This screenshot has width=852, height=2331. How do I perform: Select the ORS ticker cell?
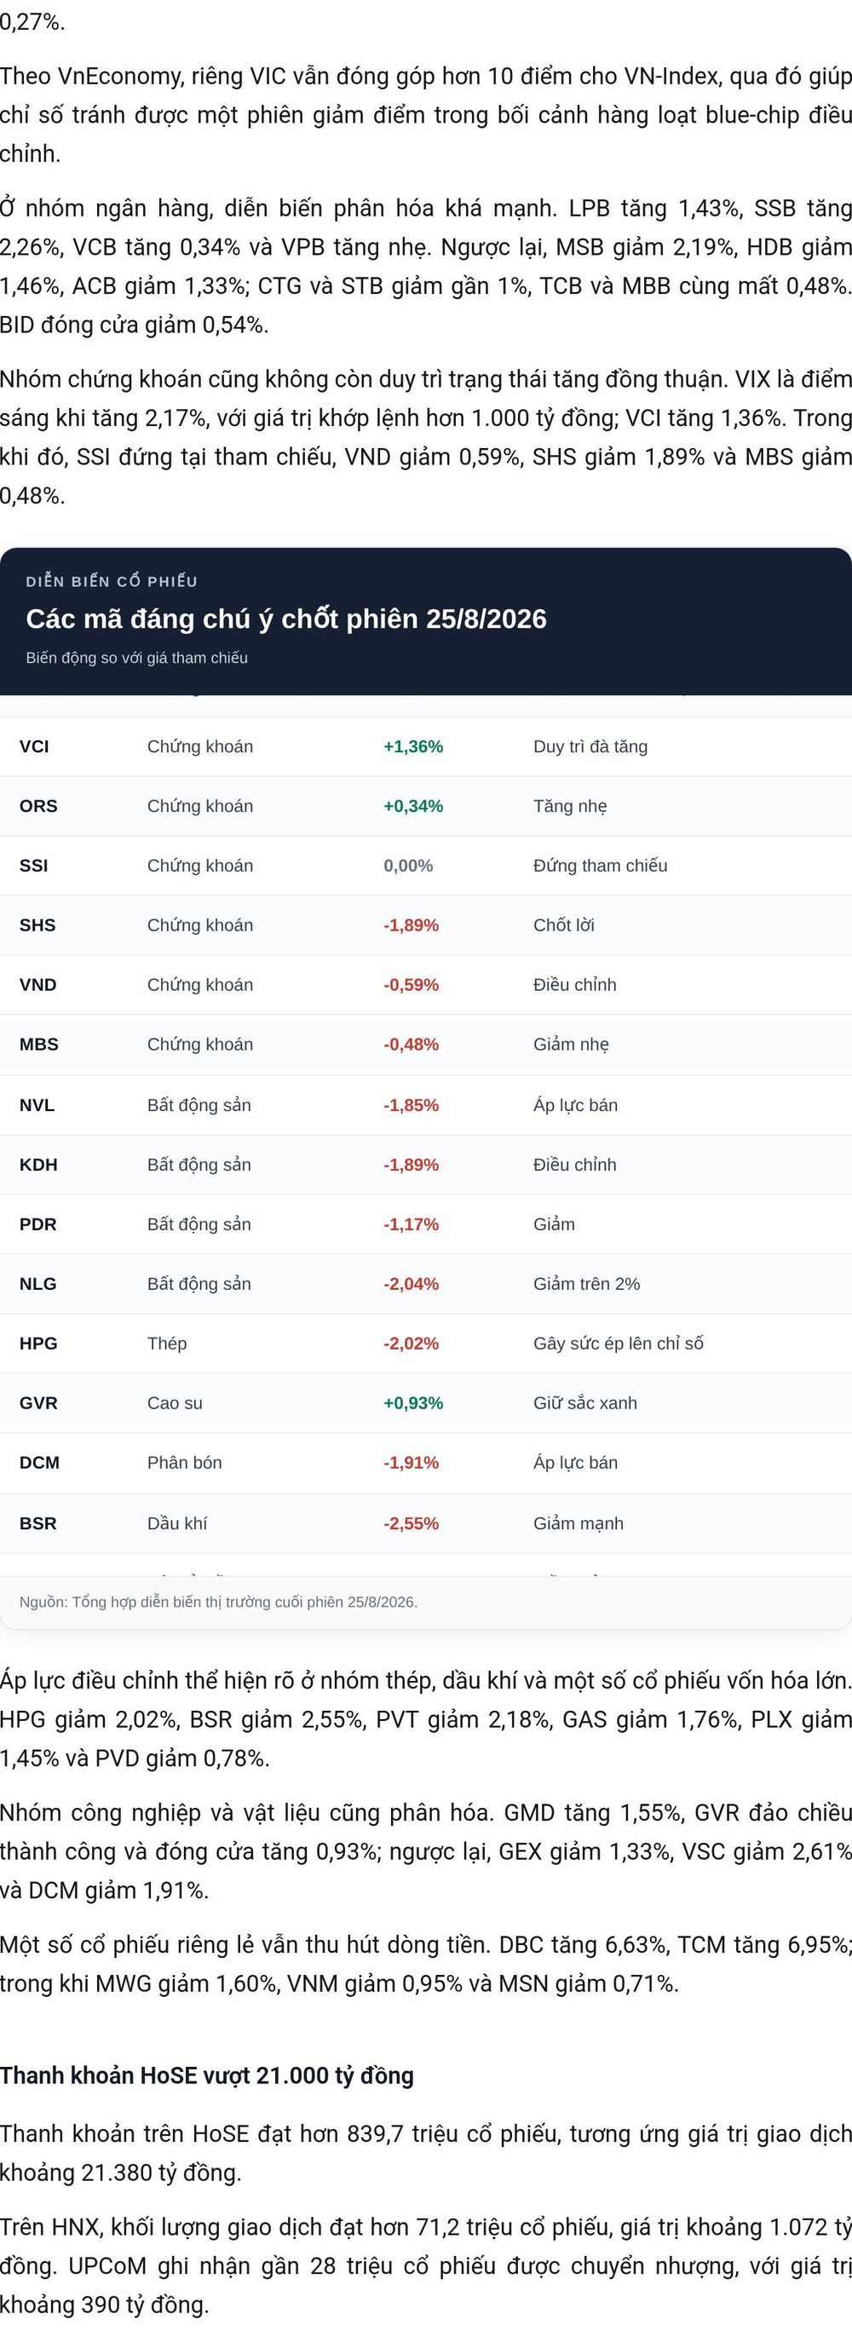coord(38,806)
